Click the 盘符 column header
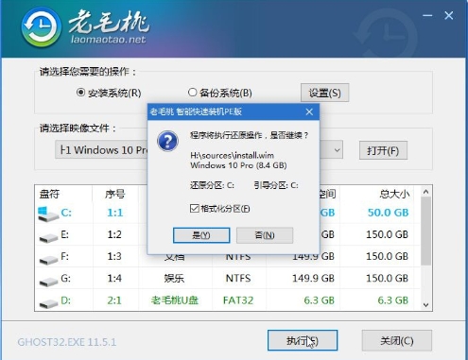Viewport: 468px width, 360px height. click(x=49, y=194)
